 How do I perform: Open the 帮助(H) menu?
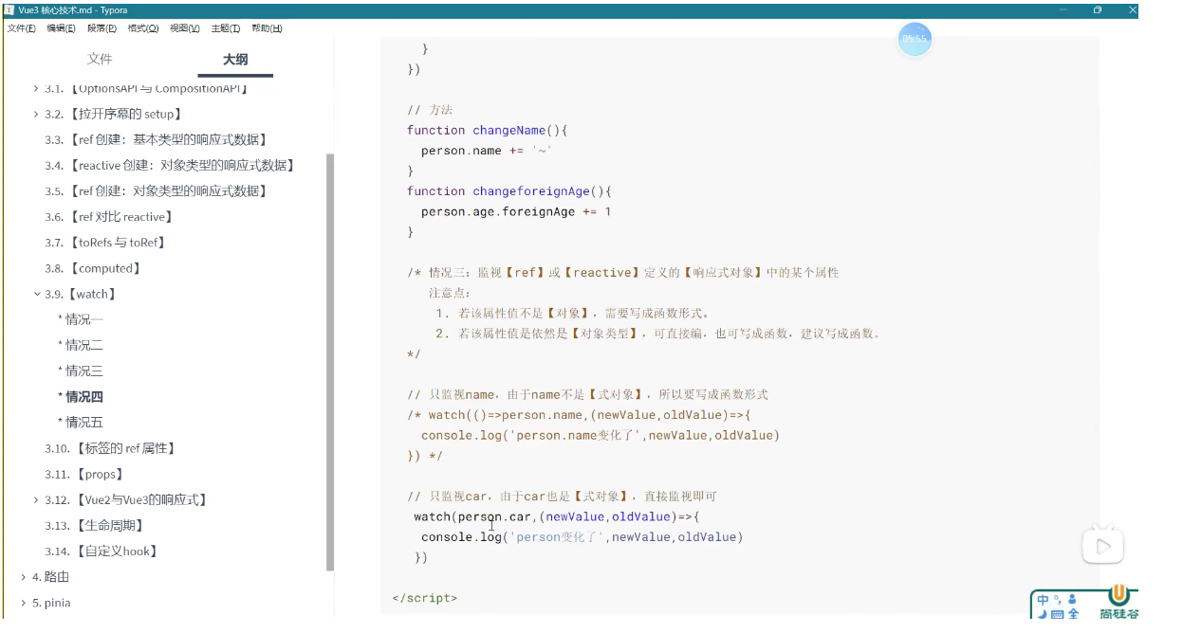tap(268, 28)
